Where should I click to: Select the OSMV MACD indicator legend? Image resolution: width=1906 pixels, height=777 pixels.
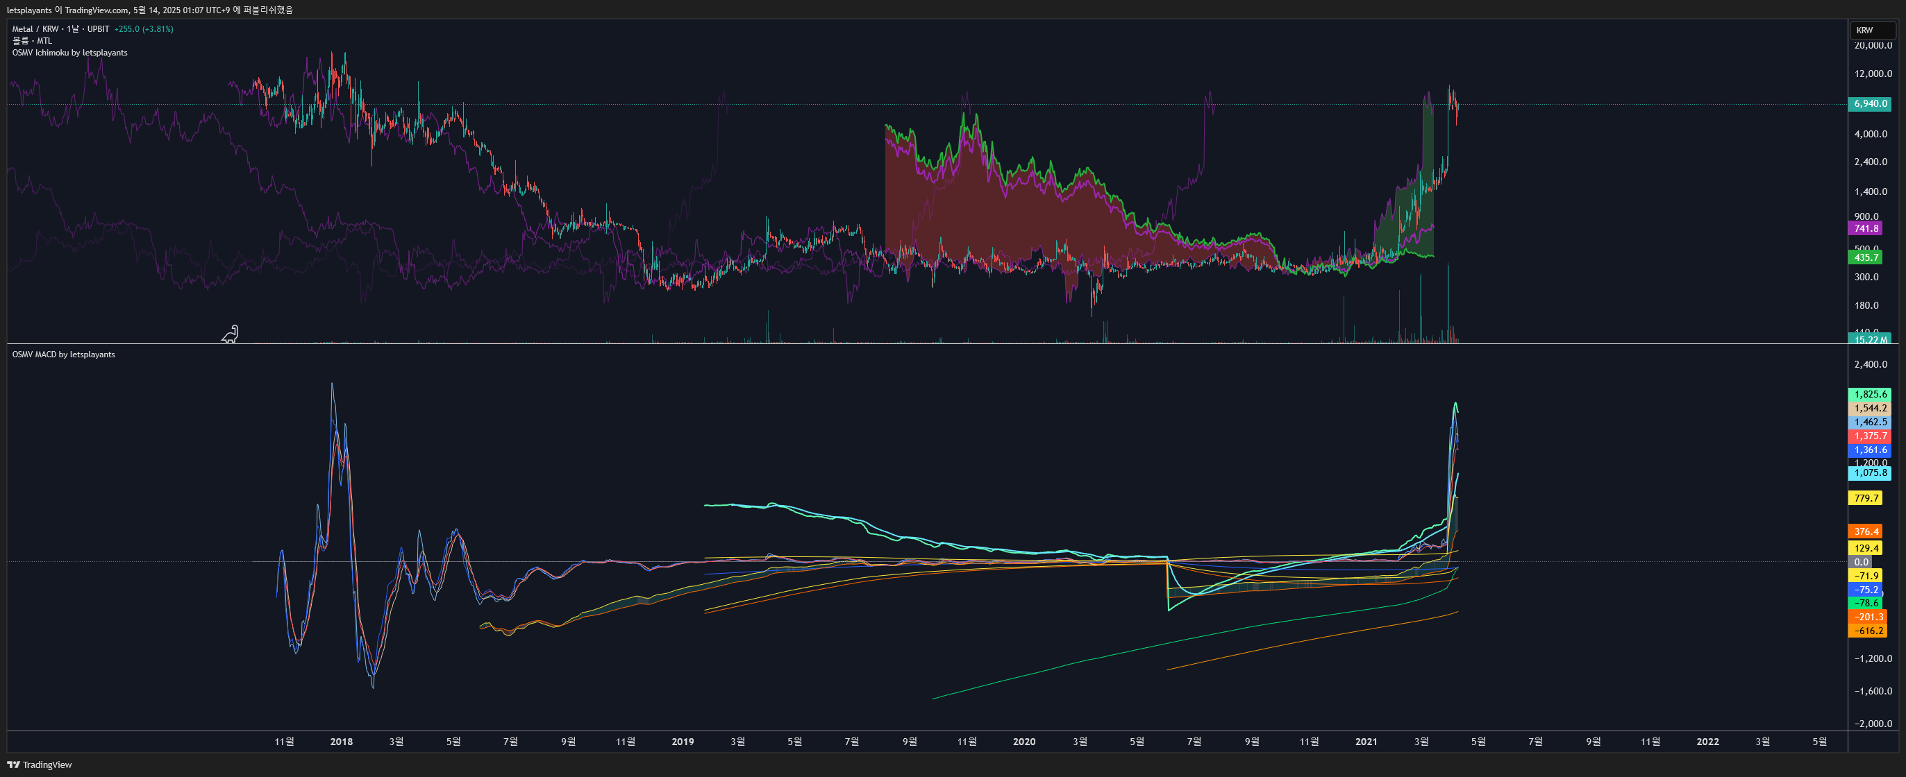(x=64, y=354)
